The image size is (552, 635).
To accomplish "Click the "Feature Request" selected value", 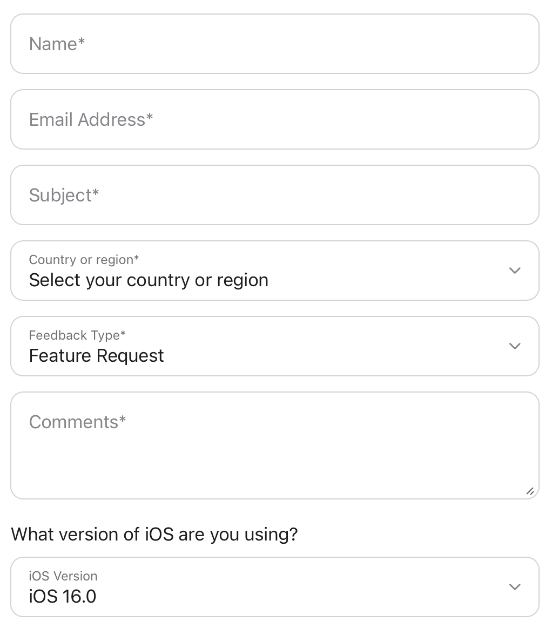I will click(x=97, y=356).
